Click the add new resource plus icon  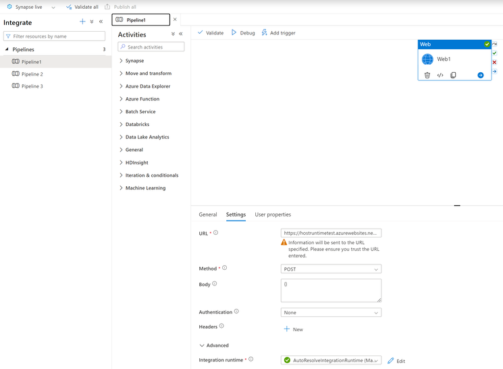point(82,22)
